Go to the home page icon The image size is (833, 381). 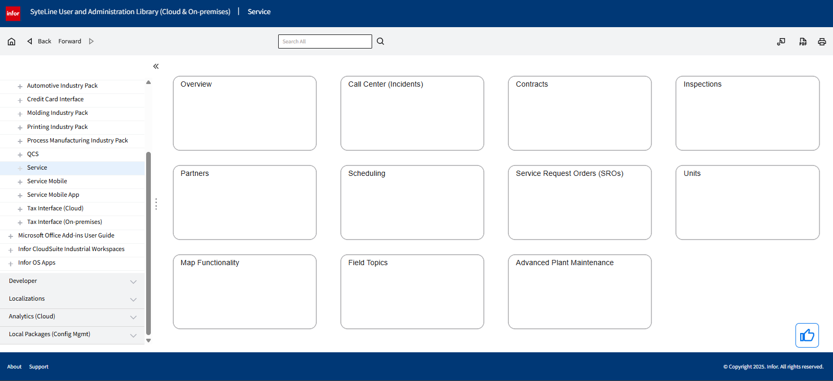[x=11, y=41]
